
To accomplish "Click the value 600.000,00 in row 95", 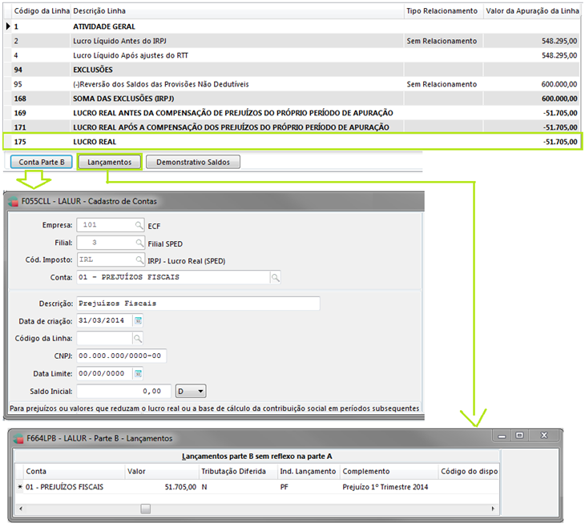I will click(559, 84).
